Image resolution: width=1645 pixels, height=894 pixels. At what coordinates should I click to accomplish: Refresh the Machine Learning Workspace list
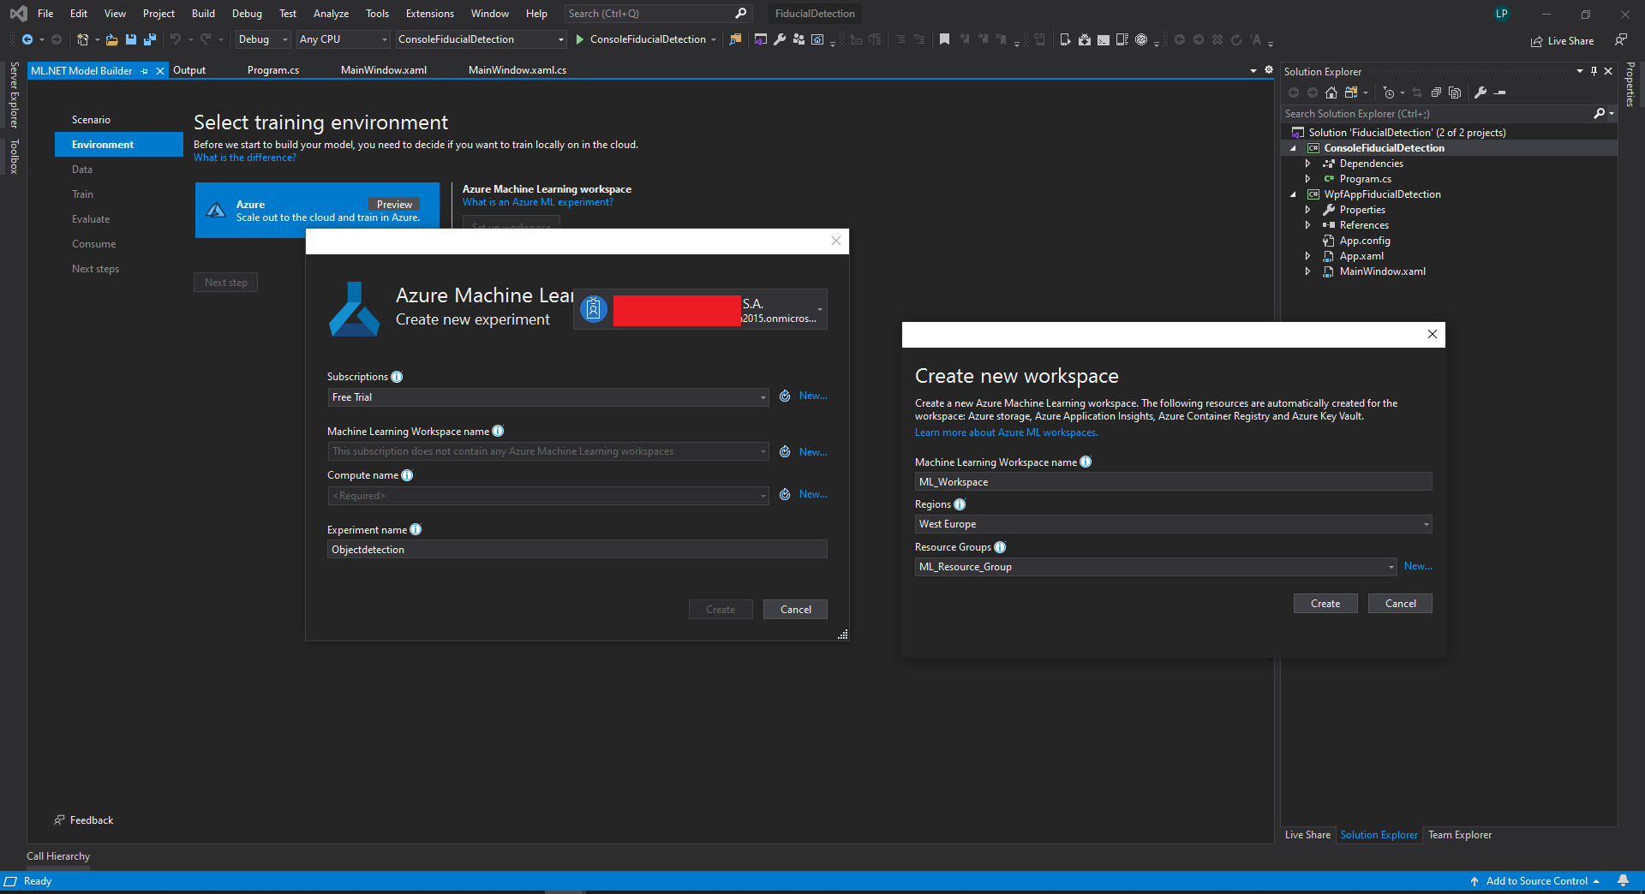(x=785, y=451)
